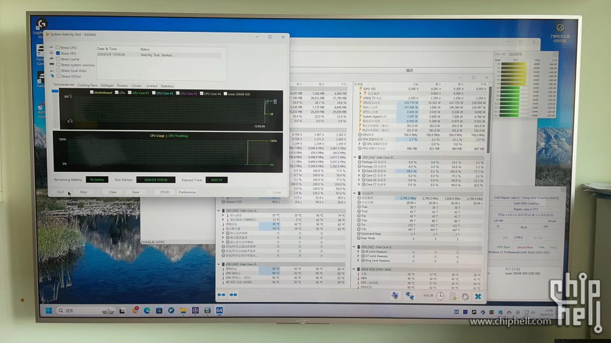Click the calculator-like taskbar icon
The image size is (611, 343).
(207, 311)
